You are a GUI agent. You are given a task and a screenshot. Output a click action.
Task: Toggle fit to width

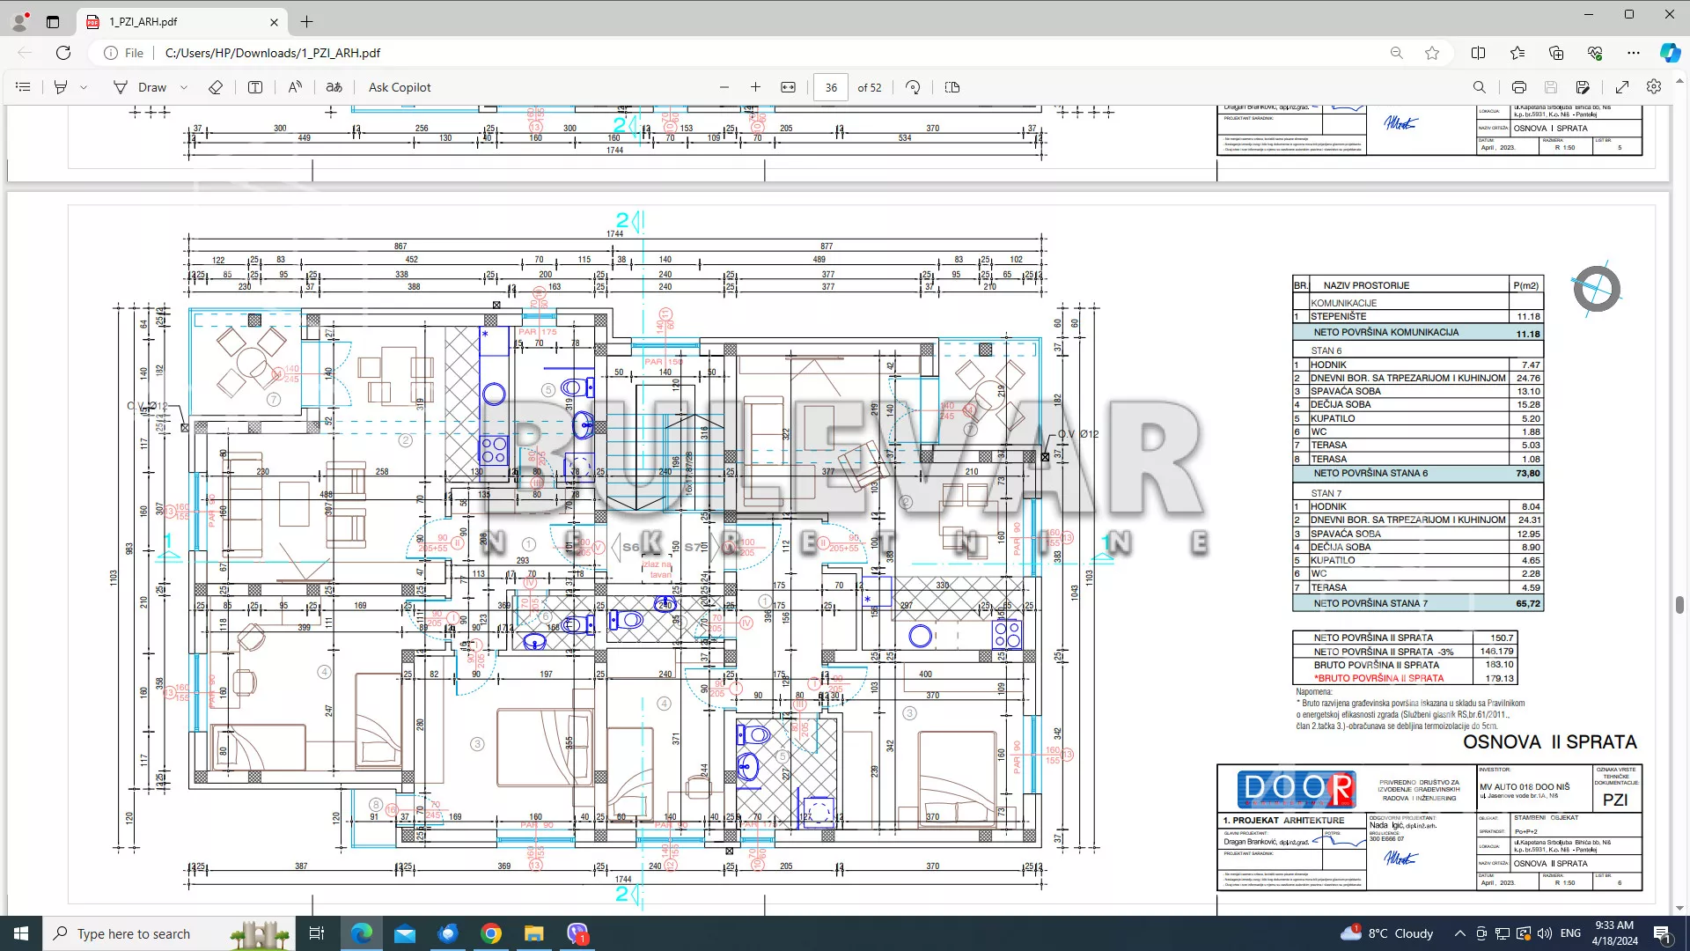pos(789,87)
